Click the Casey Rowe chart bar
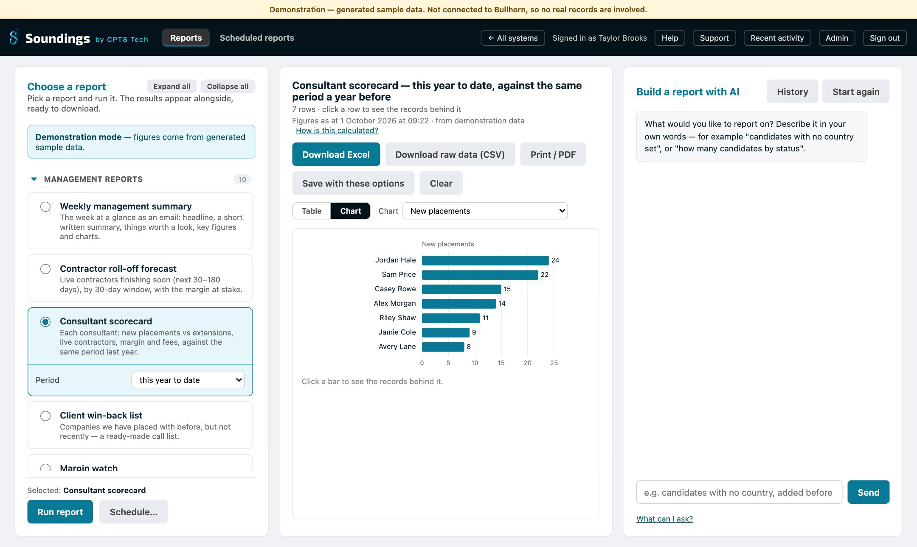Viewport: 917px width, 547px height. pos(461,289)
